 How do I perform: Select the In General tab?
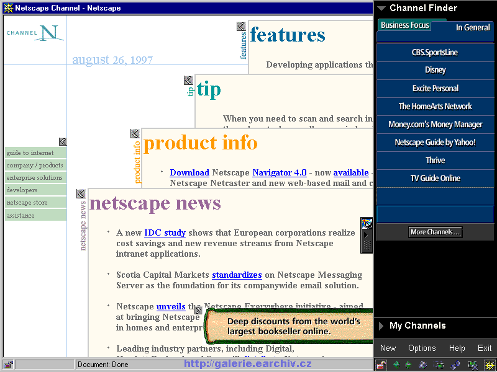473,27
